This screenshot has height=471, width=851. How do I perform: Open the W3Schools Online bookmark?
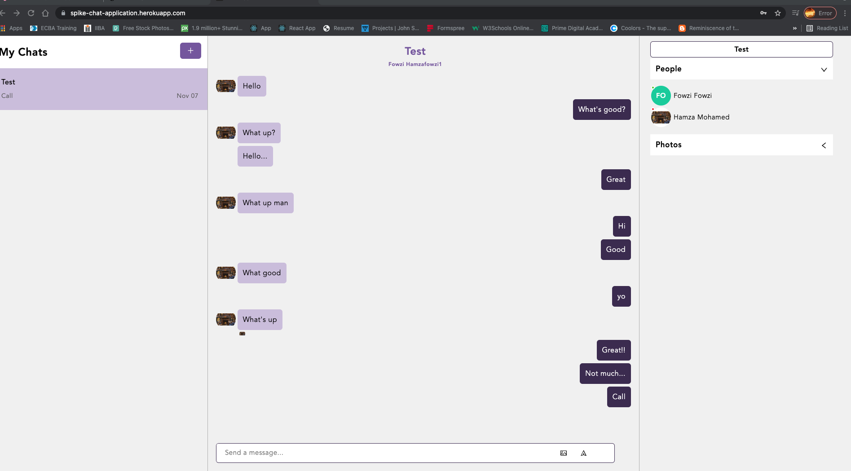tap(503, 28)
